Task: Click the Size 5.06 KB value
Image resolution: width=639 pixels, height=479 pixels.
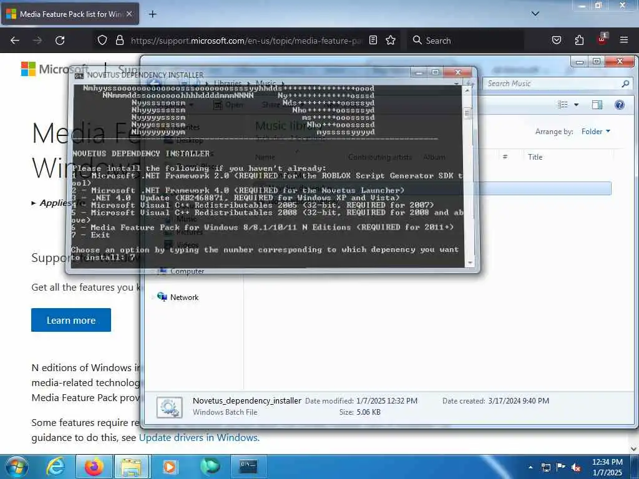Action: click(368, 412)
